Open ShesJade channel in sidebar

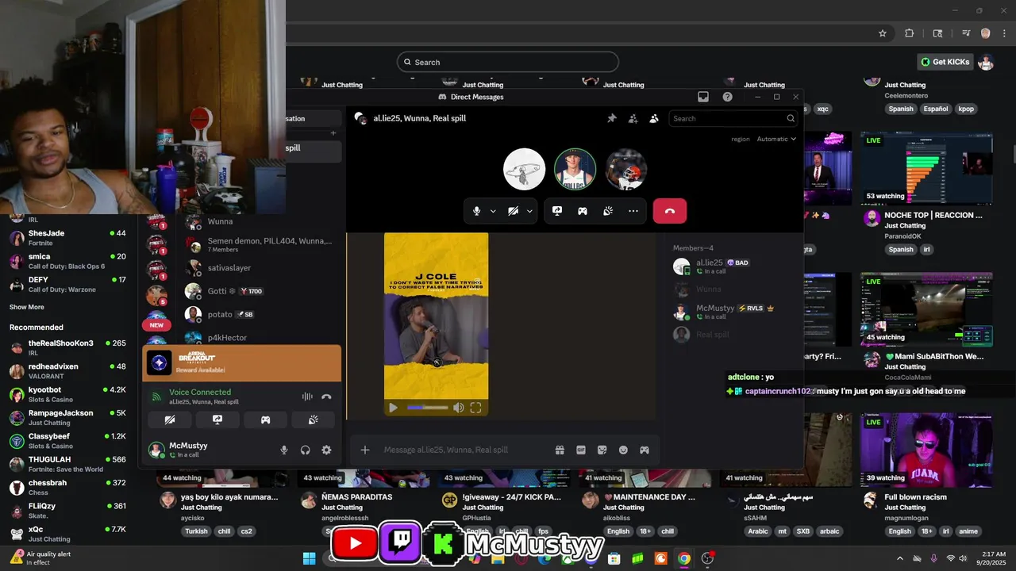point(67,238)
